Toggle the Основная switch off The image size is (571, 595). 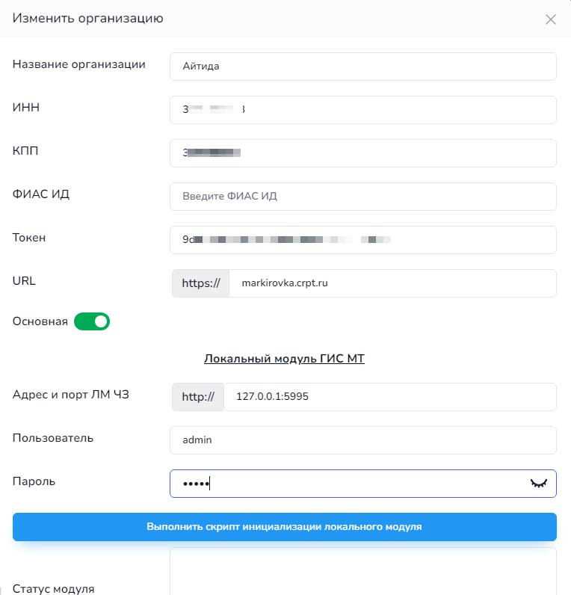(92, 321)
